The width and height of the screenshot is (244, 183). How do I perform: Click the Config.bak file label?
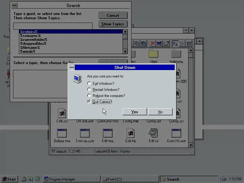[x=131, y=121]
